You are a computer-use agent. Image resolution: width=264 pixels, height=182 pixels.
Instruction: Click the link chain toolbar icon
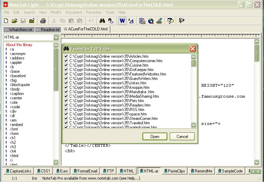pyautogui.click(x=159, y=21)
